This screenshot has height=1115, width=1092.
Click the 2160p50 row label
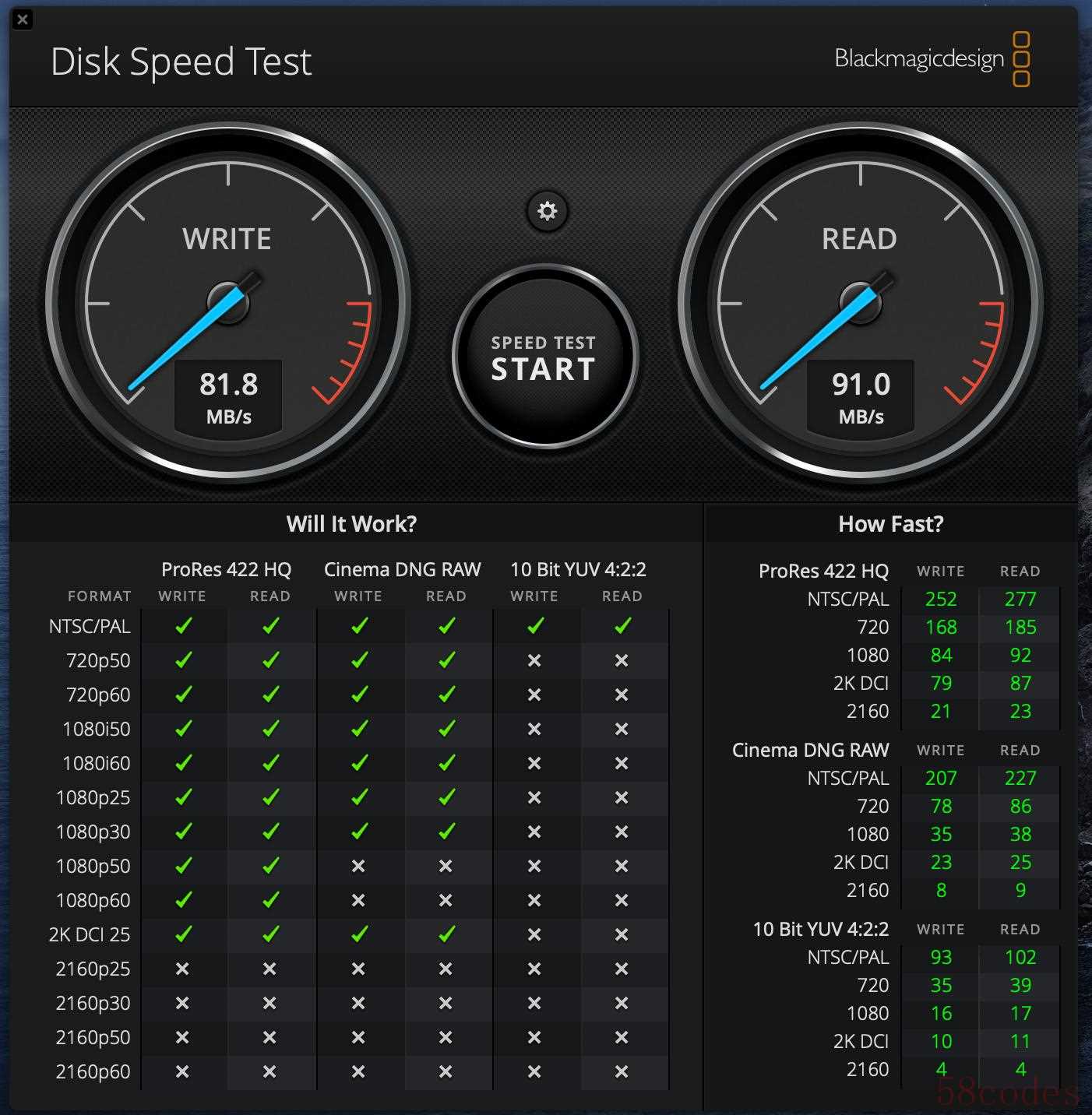click(93, 1037)
